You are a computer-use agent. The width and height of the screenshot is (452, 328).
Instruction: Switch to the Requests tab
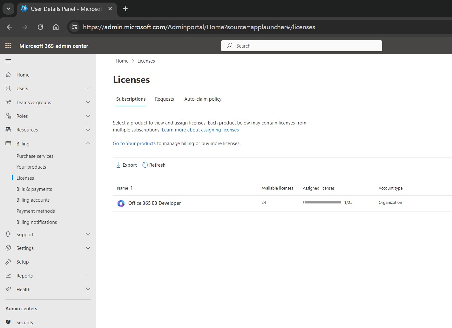tap(164, 99)
